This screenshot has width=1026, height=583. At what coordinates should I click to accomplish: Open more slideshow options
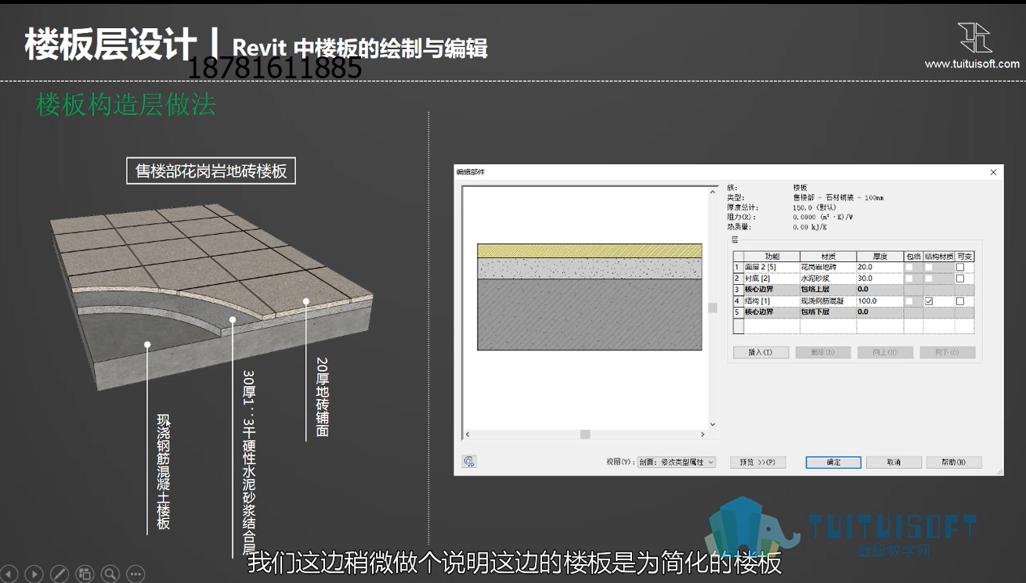tap(135, 574)
